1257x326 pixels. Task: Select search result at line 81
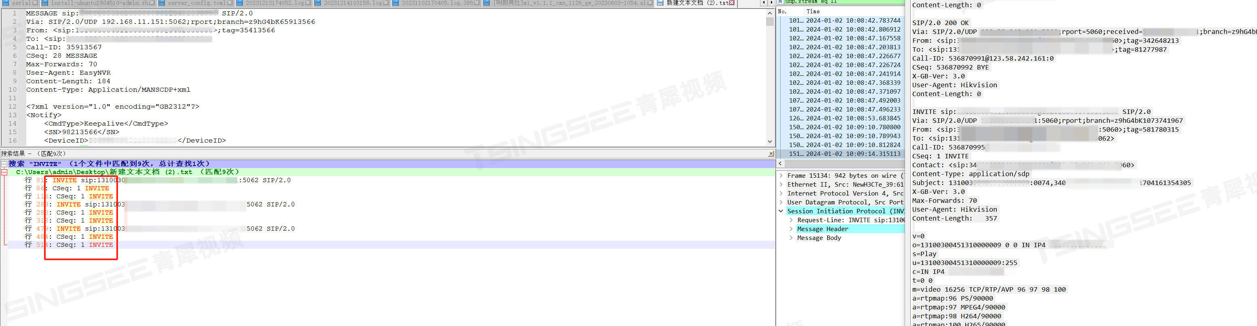pyautogui.click(x=158, y=180)
